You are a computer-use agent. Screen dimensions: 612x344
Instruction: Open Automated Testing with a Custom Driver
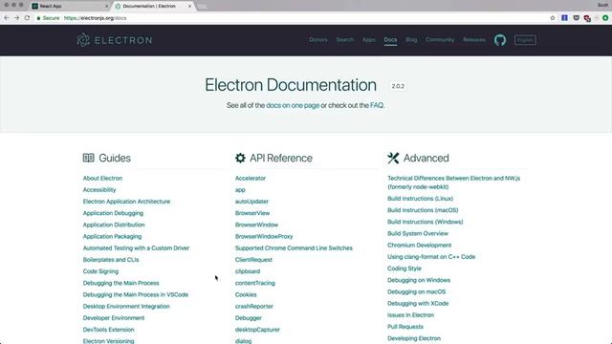(136, 248)
